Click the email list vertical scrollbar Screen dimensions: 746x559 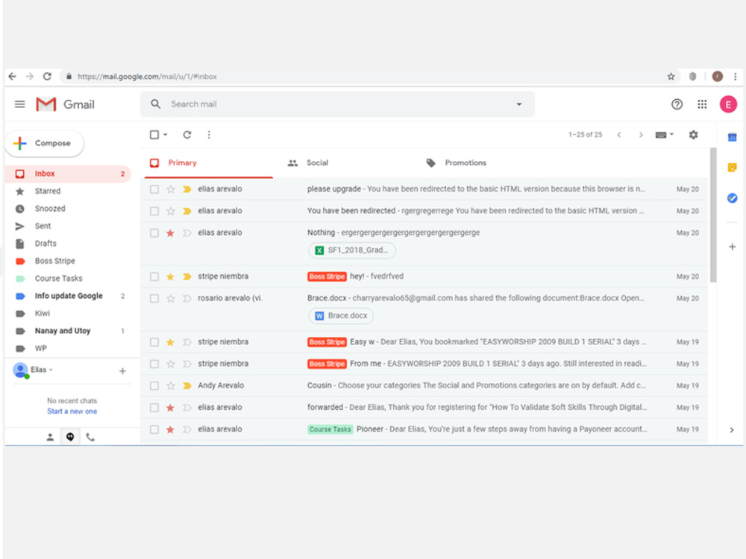pos(712,215)
